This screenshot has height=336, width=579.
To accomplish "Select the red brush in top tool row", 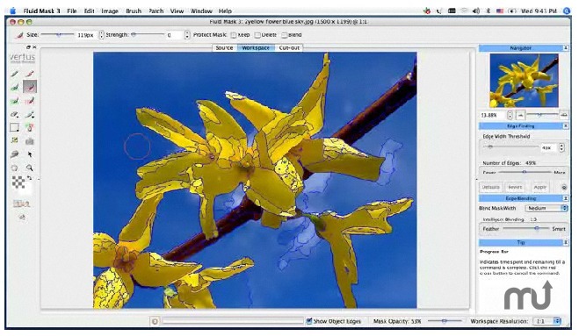I will pos(30,74).
